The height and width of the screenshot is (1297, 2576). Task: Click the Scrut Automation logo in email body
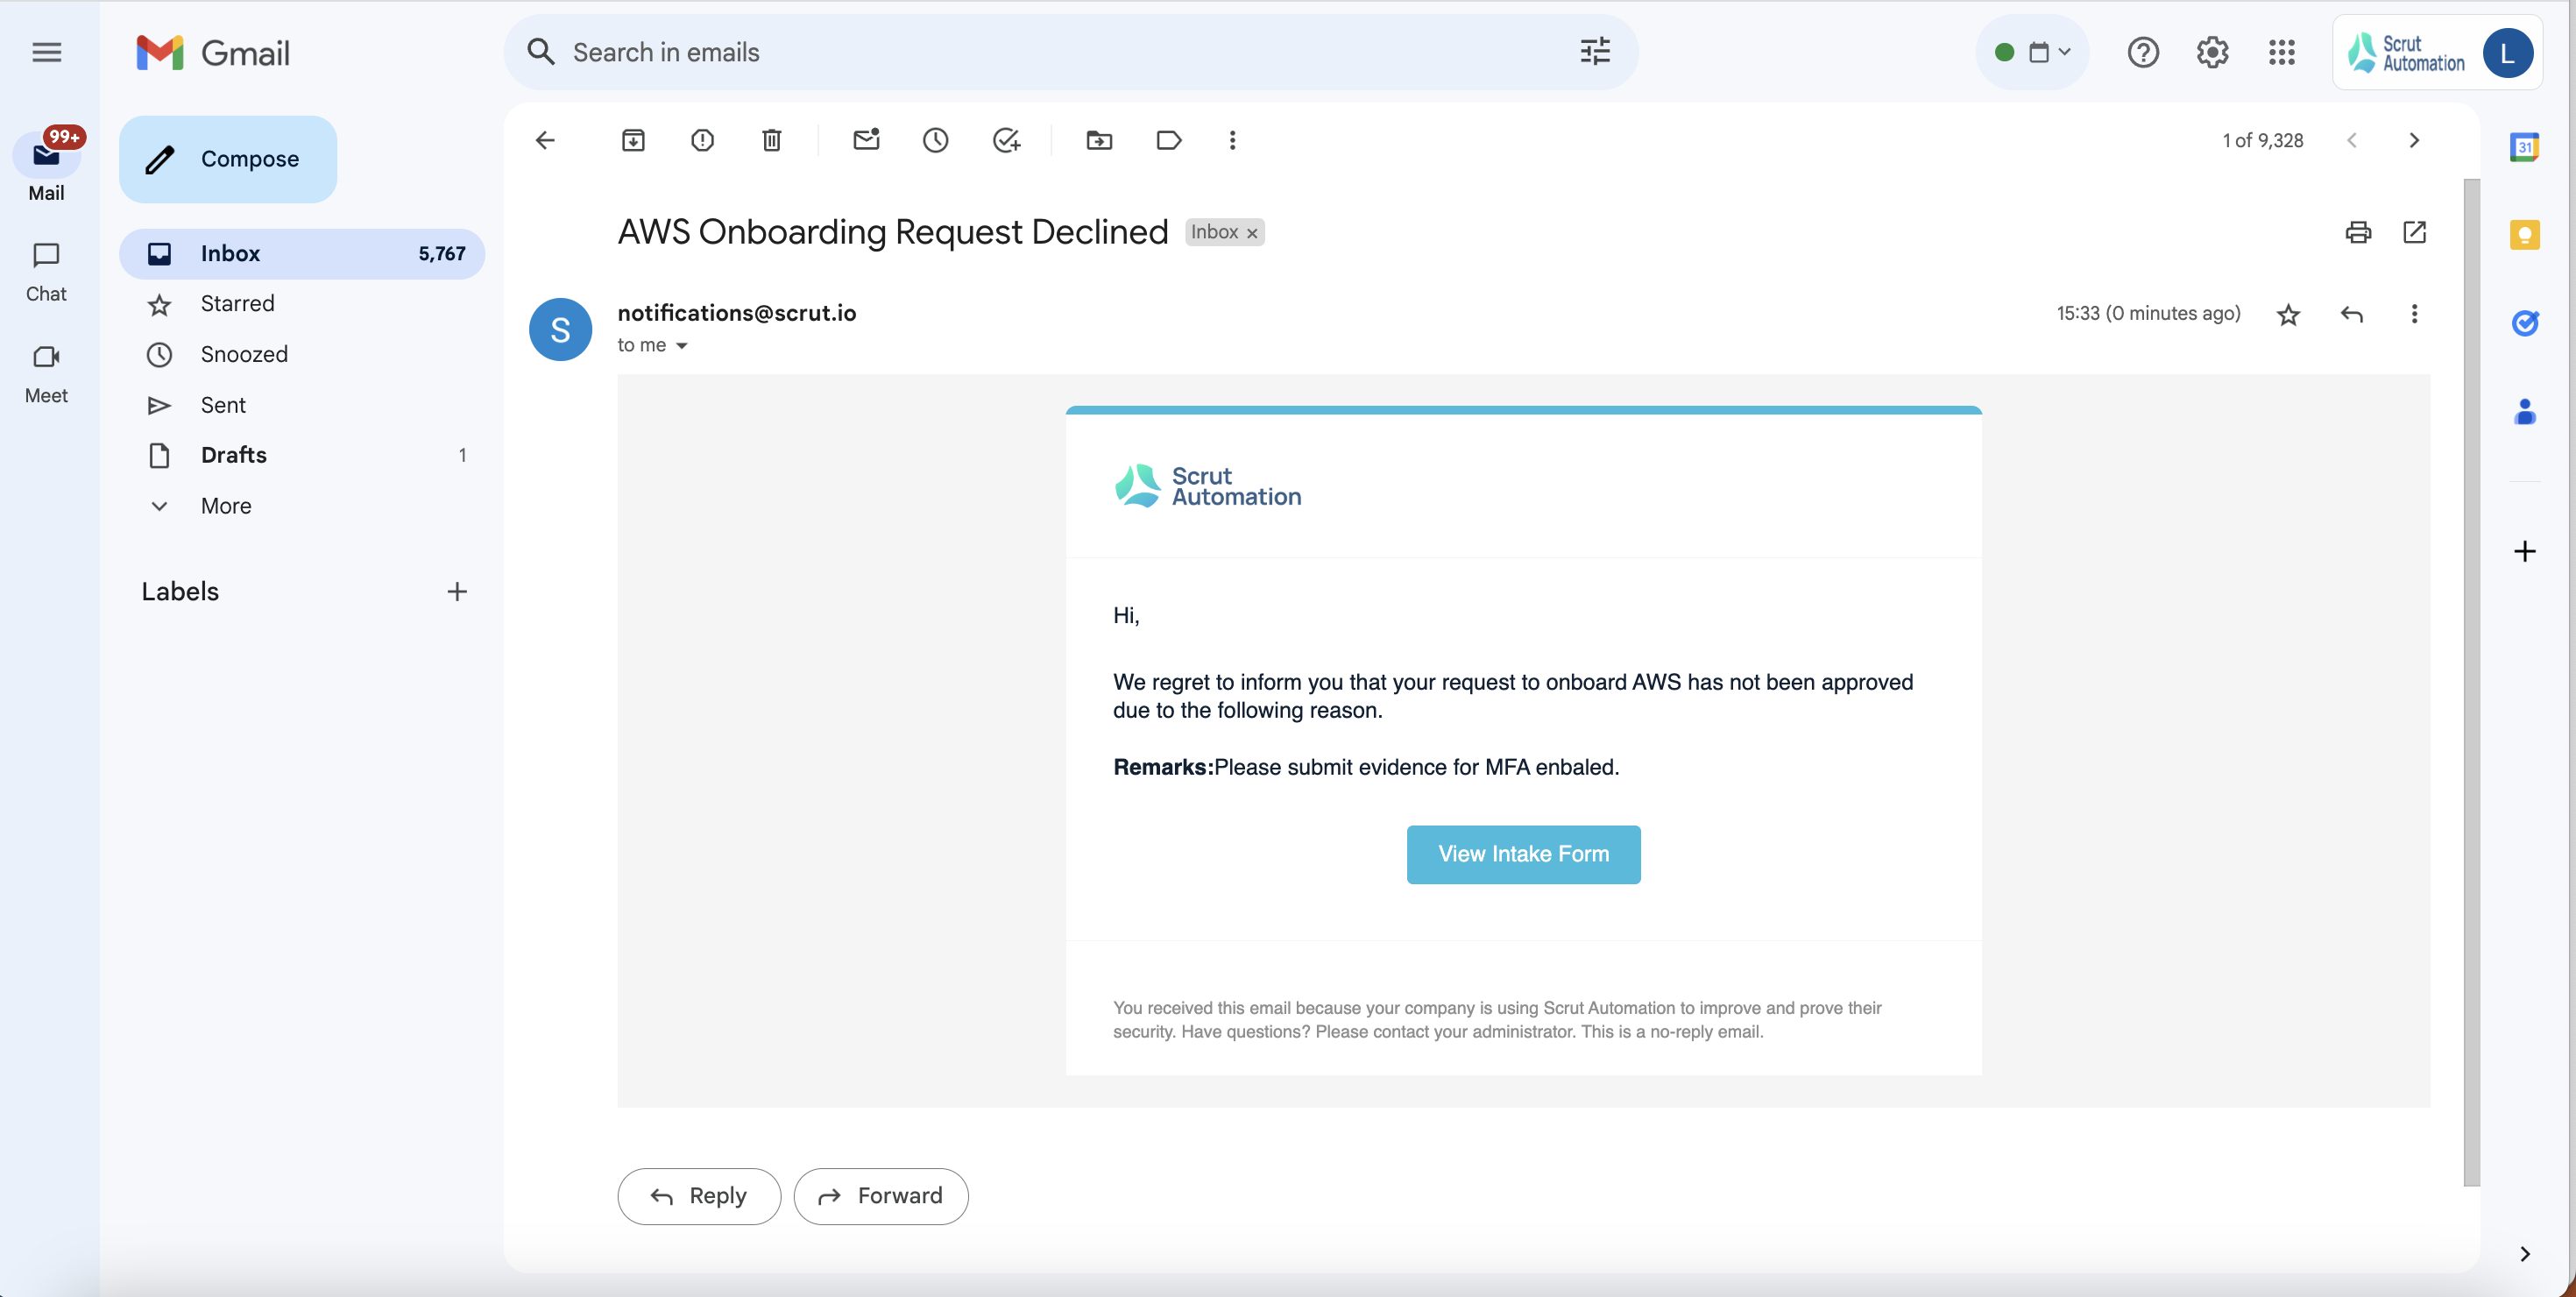(x=1208, y=486)
